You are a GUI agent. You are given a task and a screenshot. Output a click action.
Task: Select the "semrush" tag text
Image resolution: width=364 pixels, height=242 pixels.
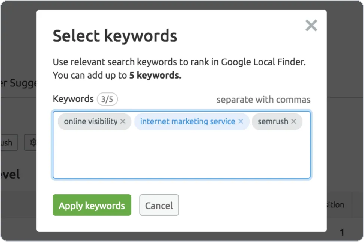(x=273, y=121)
